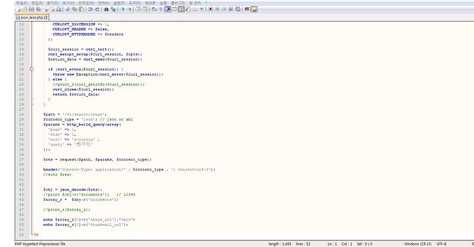Click the '$obj = json_decode($res);' code line

[x=72, y=190]
